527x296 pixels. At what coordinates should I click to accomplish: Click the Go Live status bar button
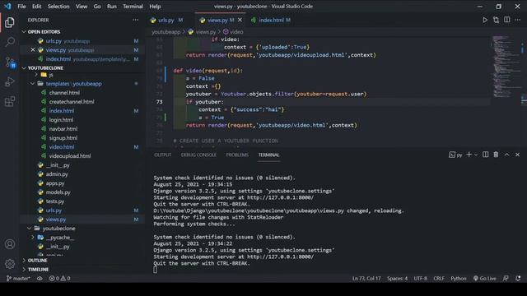tap(484, 278)
